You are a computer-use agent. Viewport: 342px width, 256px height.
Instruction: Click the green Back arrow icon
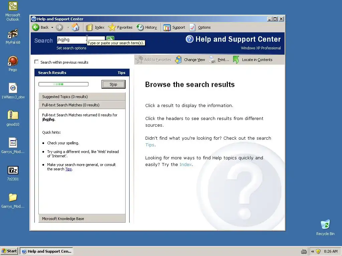tap(36, 27)
